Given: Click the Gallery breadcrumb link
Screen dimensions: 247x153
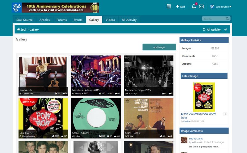Looking at the screenshot, I should click(34, 30).
